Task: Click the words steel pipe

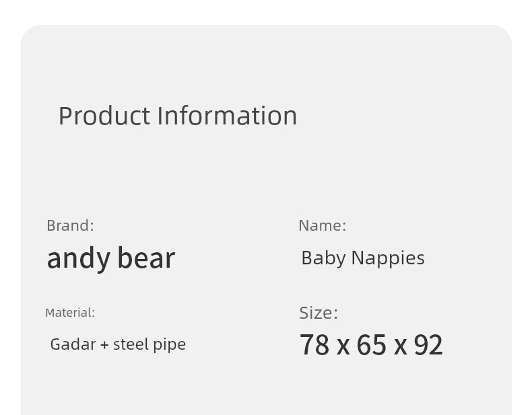Action: (x=149, y=345)
